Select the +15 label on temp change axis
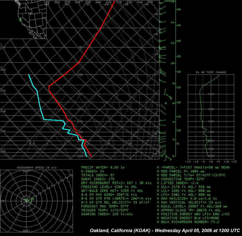The height and width of the screenshot is (236, 242). point(234,161)
